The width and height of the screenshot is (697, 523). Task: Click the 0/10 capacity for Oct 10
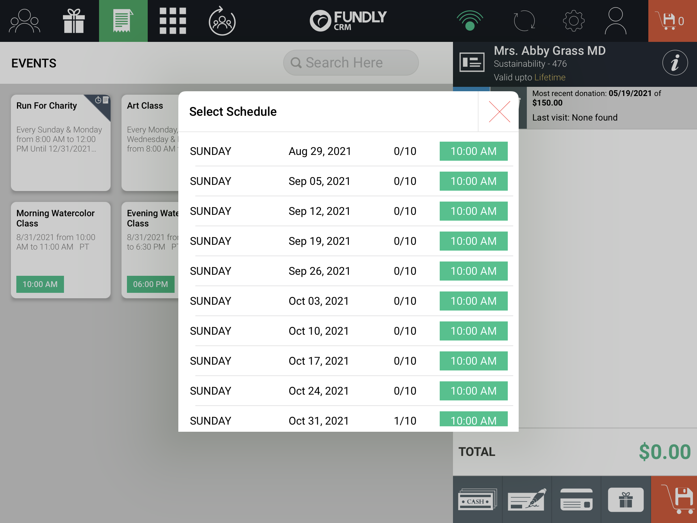tap(405, 331)
